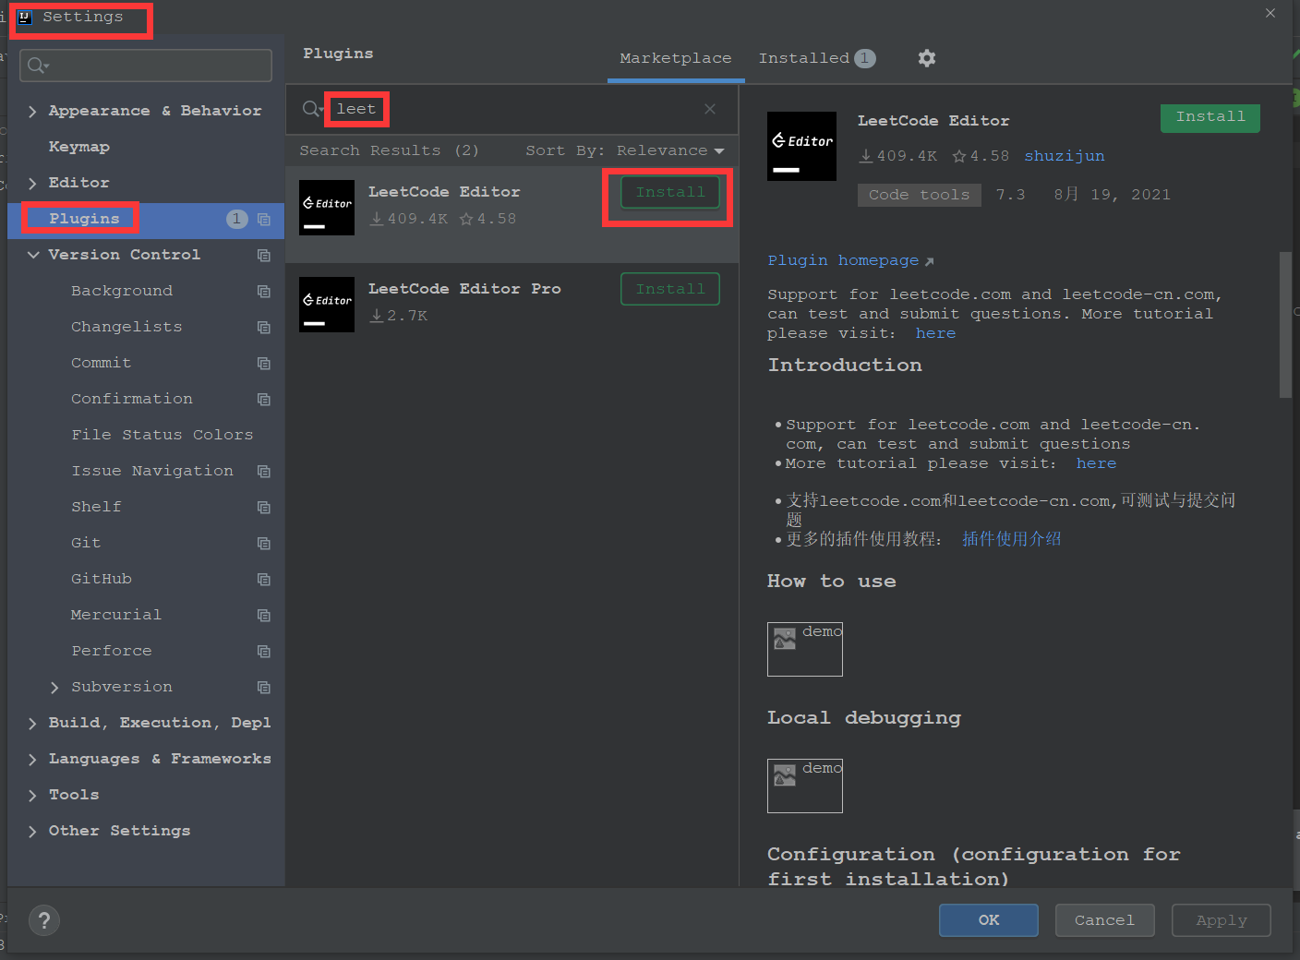Click the project-level icon beside Commit
The width and height of the screenshot is (1300, 960).
(264, 363)
